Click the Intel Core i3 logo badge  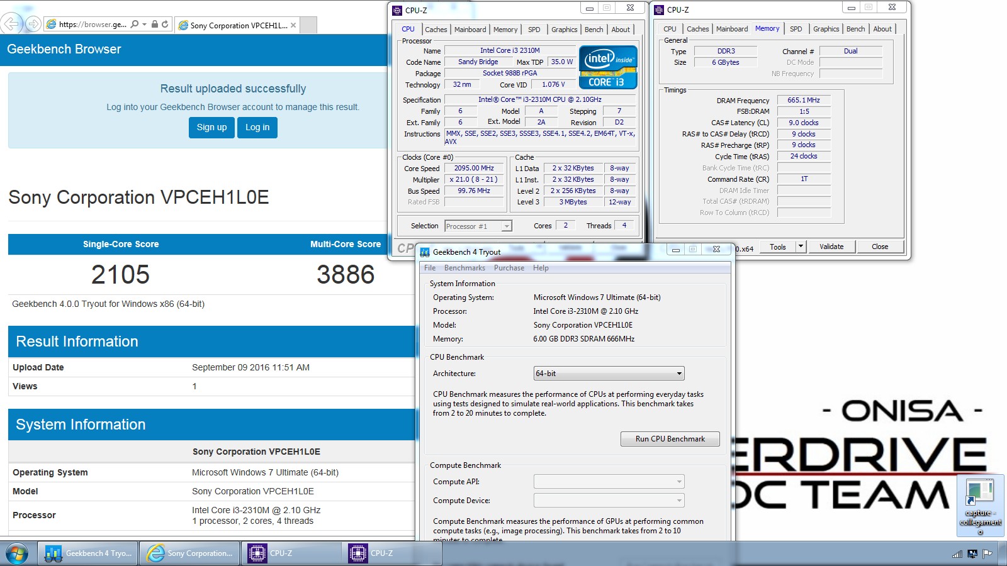608,67
